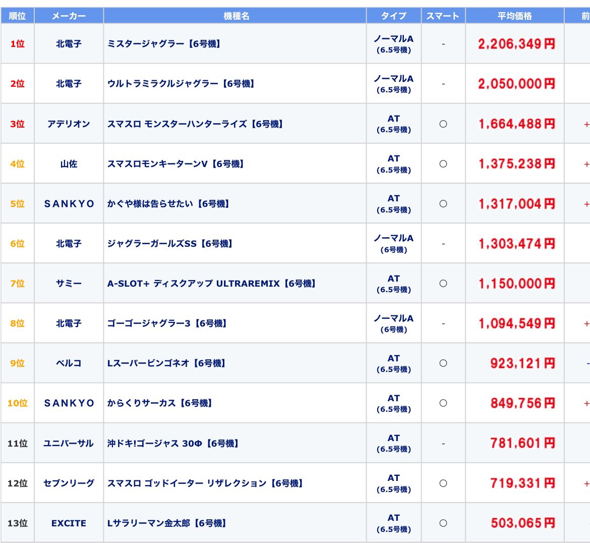The image size is (590, 543).
Task: Click smart circle for モンキーターンV row
Action: pyautogui.click(x=443, y=164)
